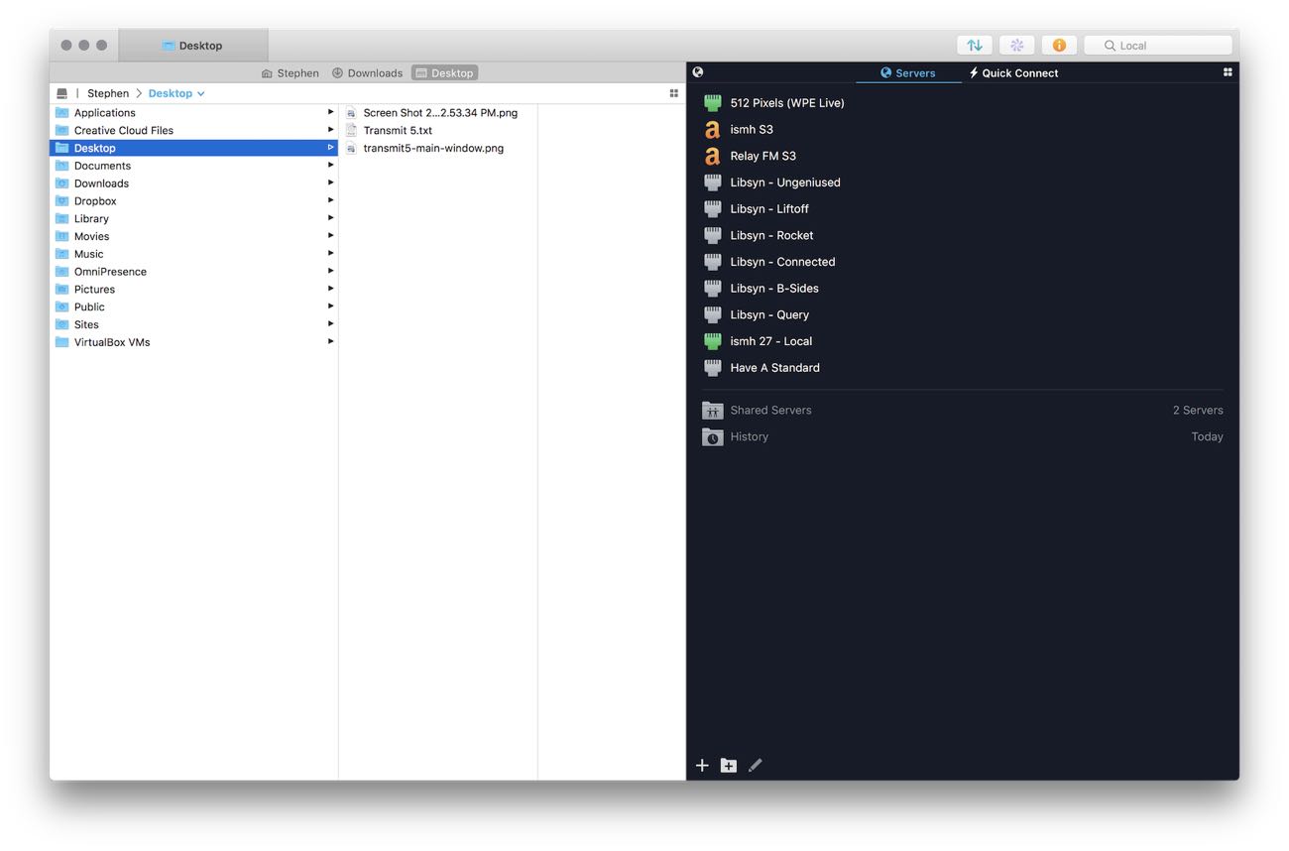Click the "Today" label beside History
Screen dimensions: 1289x851
click(x=1207, y=437)
